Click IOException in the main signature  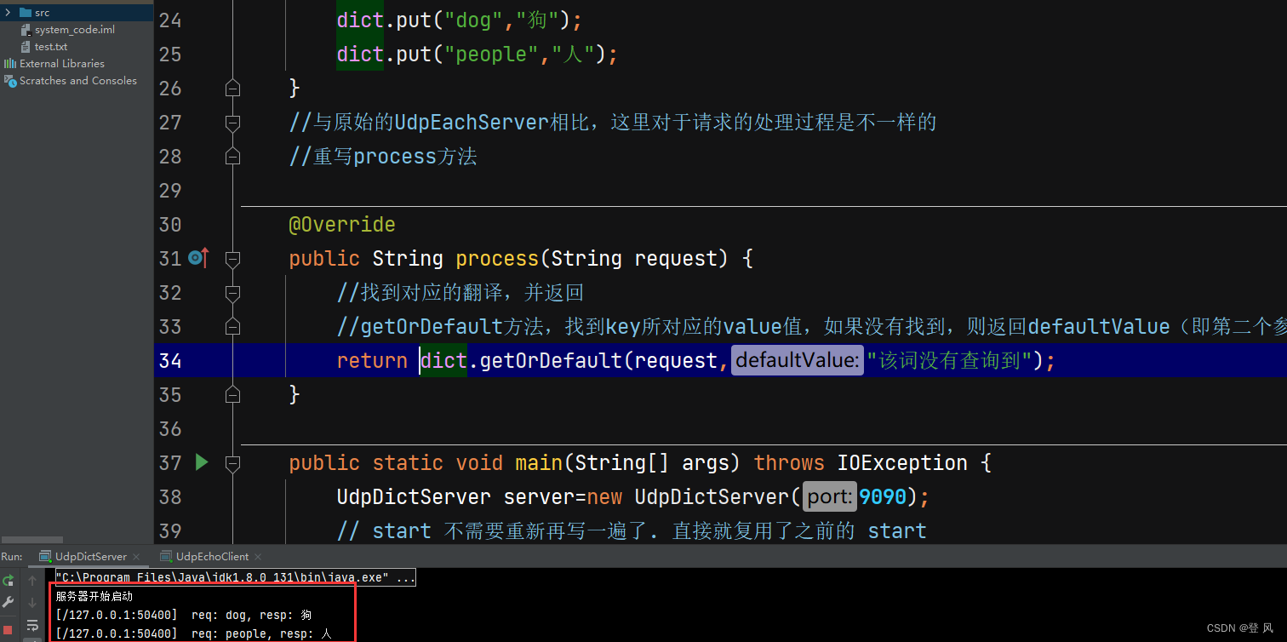pyautogui.click(x=902, y=462)
